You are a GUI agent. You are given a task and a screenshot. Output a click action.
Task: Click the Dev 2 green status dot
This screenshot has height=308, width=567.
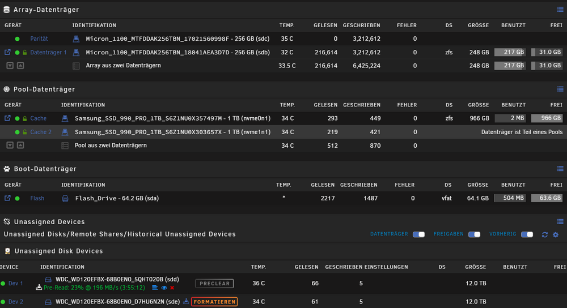pyautogui.click(x=3, y=302)
